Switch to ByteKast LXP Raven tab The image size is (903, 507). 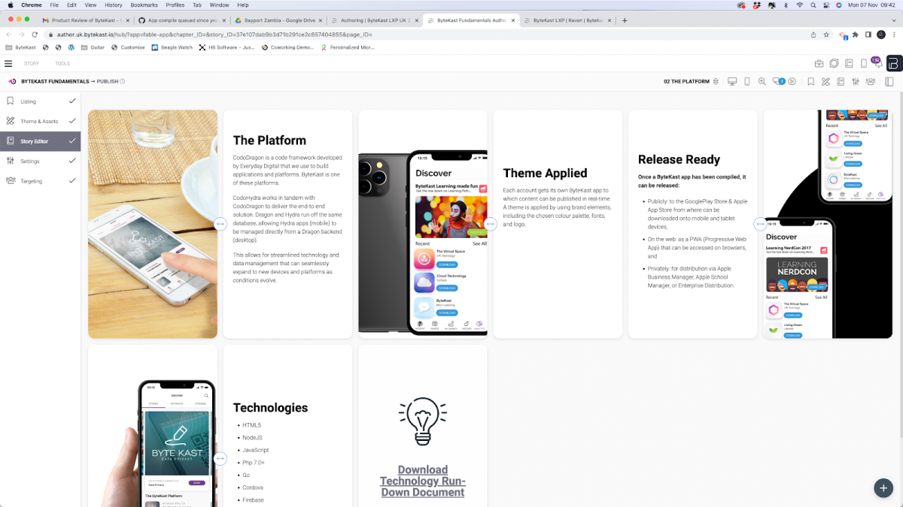[567, 20]
